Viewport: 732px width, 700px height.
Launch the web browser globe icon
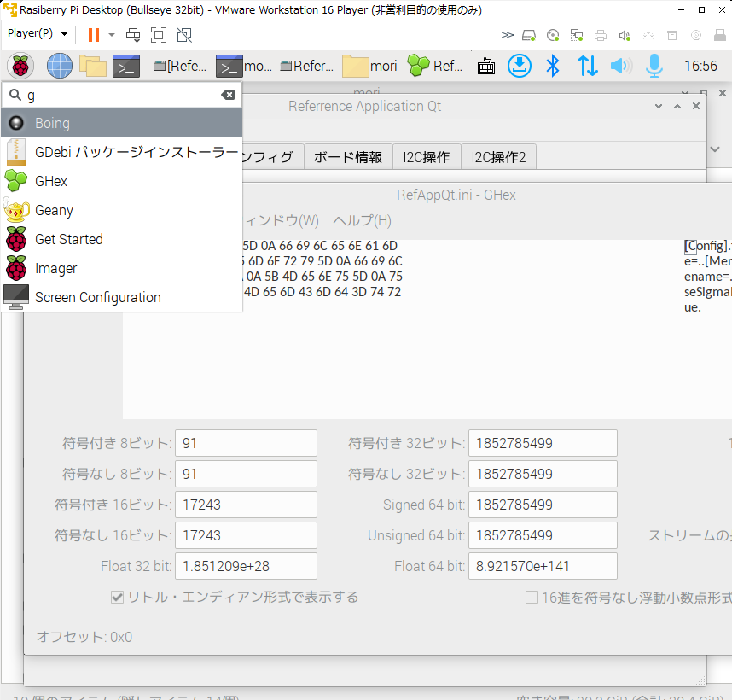60,66
